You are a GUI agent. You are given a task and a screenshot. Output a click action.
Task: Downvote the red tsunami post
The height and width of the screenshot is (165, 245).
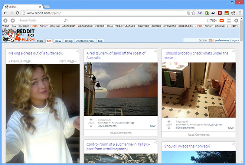point(91,126)
